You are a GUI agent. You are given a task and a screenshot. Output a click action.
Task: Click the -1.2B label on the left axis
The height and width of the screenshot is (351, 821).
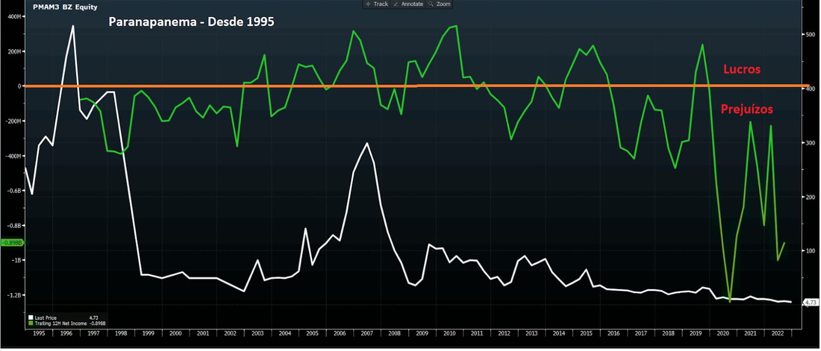click(x=14, y=295)
